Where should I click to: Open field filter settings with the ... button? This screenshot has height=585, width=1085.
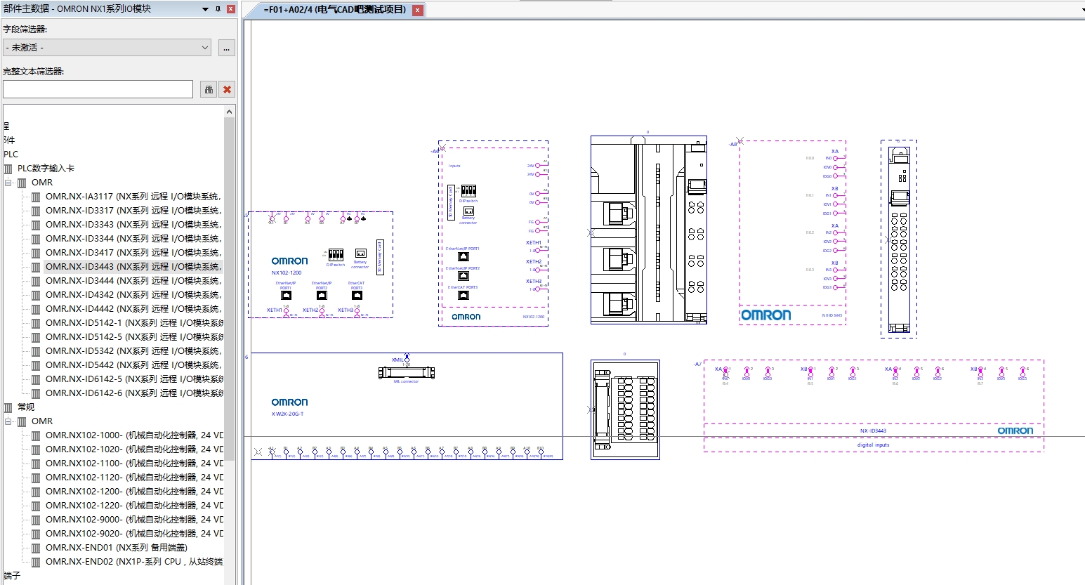[226, 48]
